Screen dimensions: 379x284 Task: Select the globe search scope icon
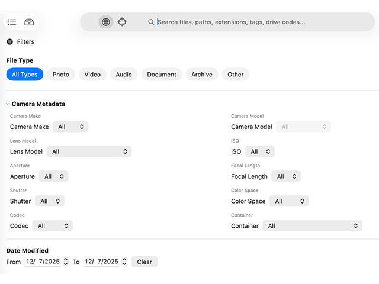point(105,22)
